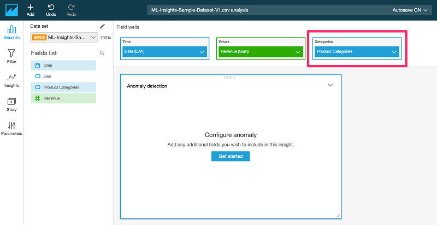Click the calendar icon beside Date field
Screen dimensions: 437x225
pyautogui.click(x=37, y=66)
